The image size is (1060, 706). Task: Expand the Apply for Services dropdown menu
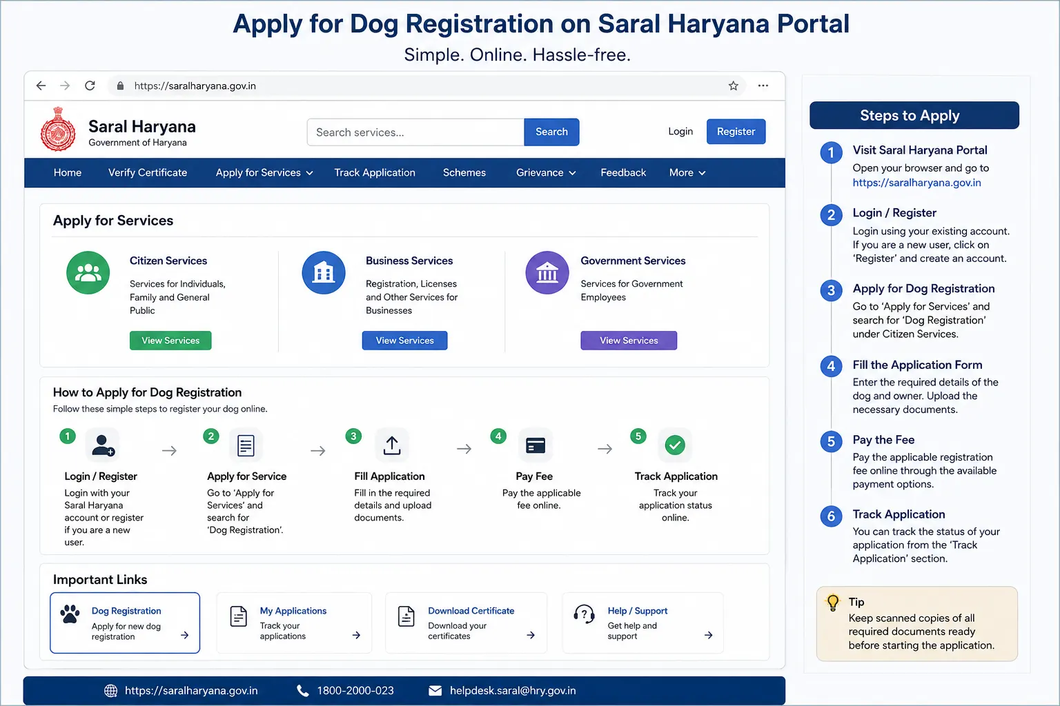264,172
